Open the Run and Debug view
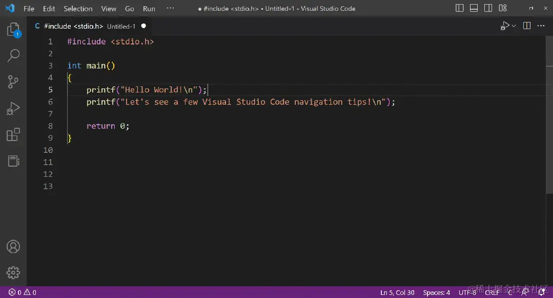553x298 pixels. [13, 108]
